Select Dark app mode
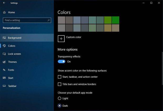163x111 pixels. pyautogui.click(x=59, y=106)
